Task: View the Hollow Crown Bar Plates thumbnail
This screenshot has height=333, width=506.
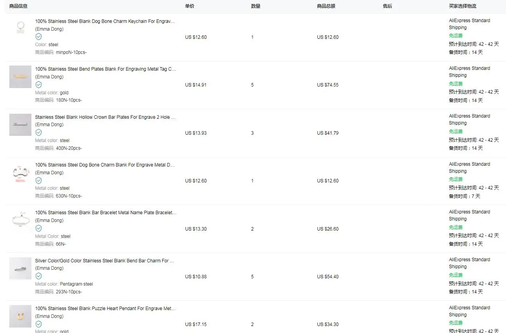Action: point(20,125)
